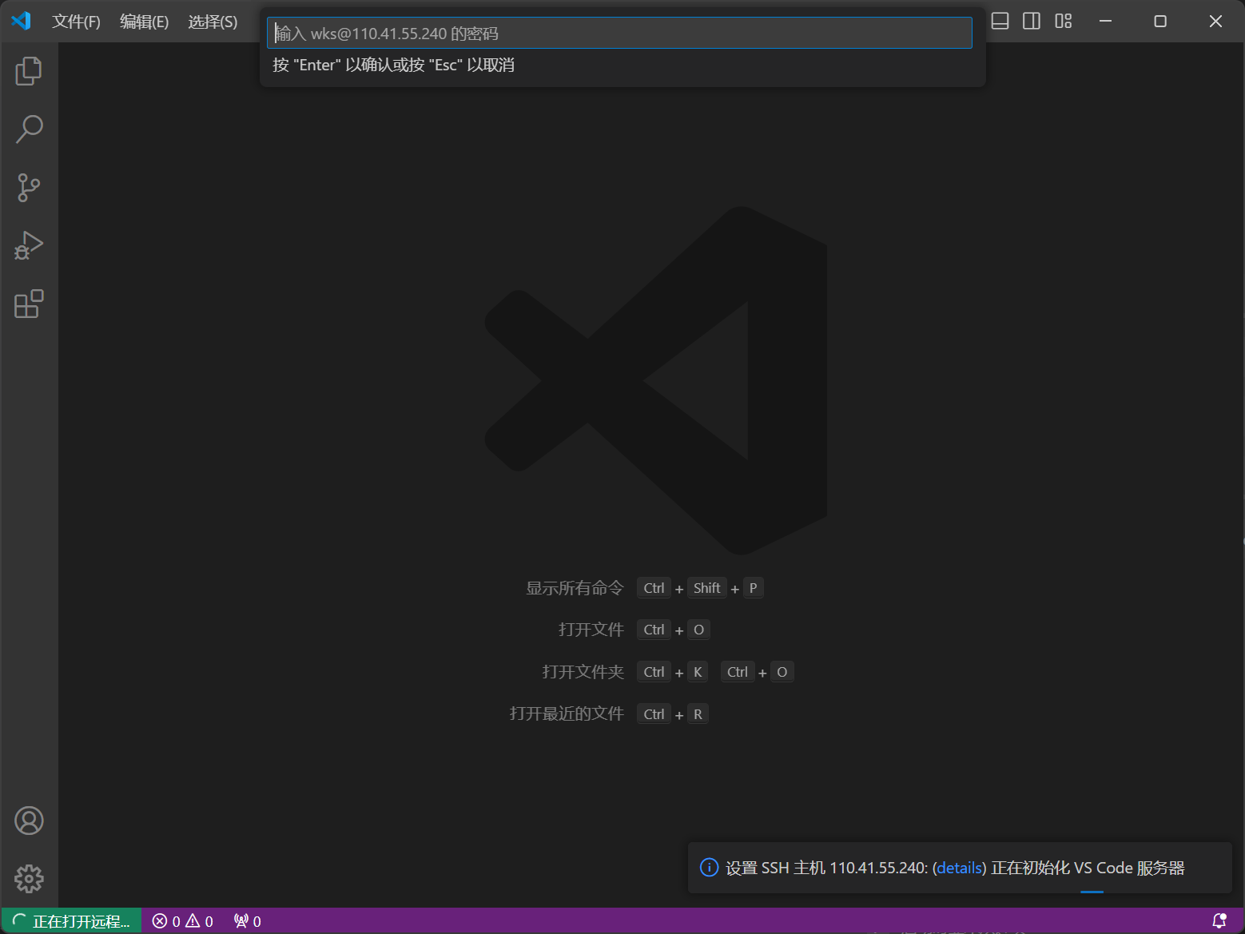Click the errors and warnings counter
The width and height of the screenshot is (1245, 934).
[x=182, y=920]
